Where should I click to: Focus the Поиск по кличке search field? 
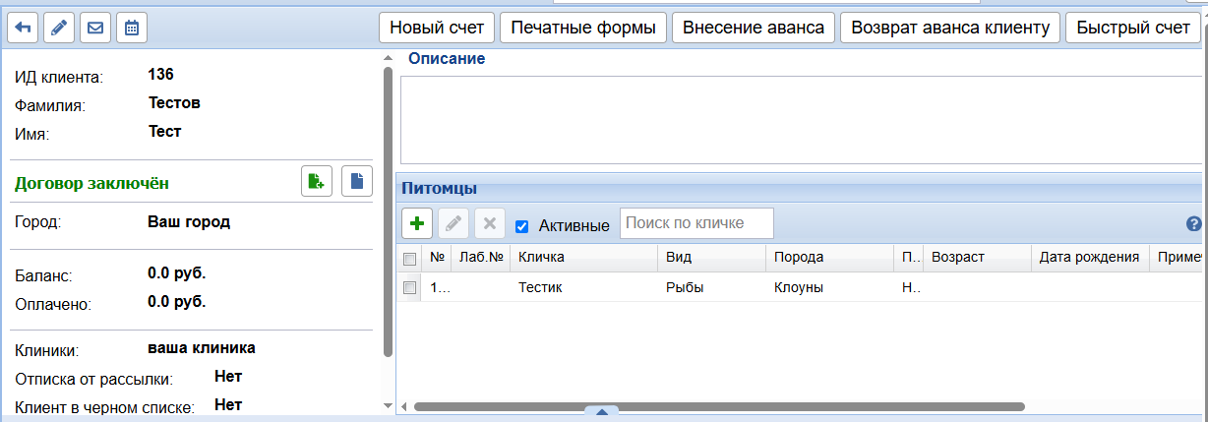tap(696, 223)
